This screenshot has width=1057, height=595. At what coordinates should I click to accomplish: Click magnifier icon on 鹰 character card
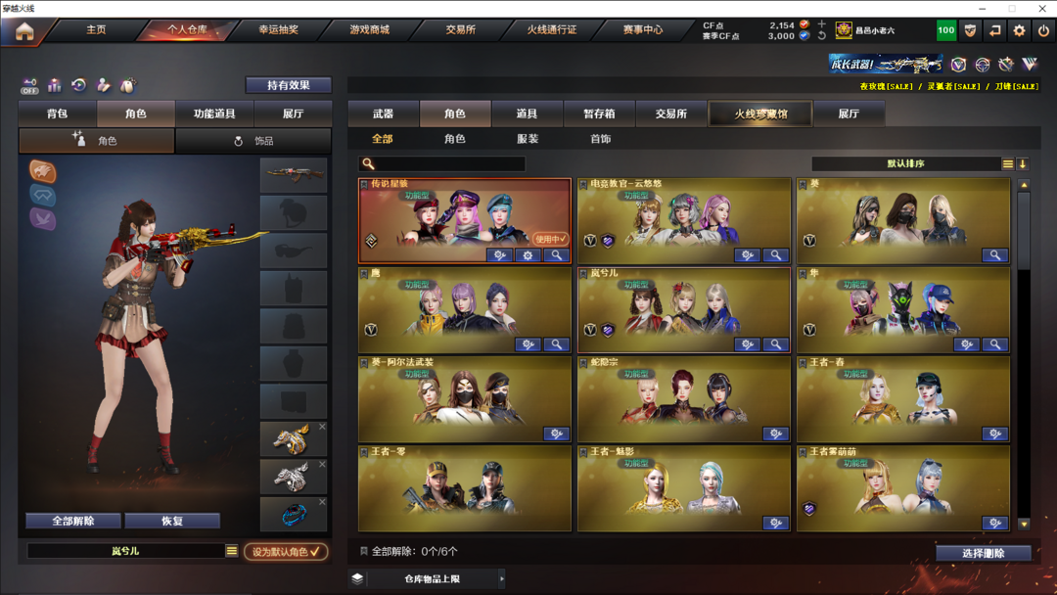[x=556, y=344]
